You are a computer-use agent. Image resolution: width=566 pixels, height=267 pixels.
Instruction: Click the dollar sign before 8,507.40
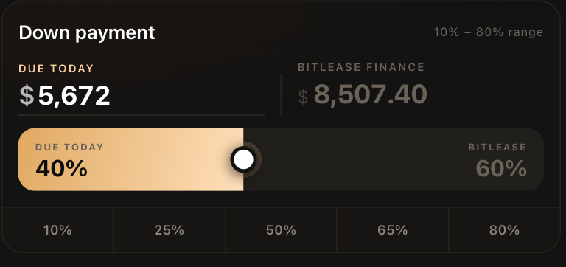pos(303,97)
